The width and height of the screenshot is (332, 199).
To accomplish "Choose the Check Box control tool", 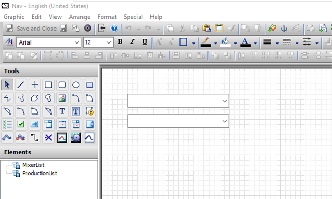I will coord(21,124).
